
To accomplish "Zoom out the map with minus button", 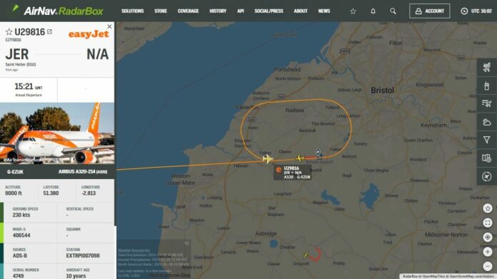I will pyautogui.click(x=488, y=266).
